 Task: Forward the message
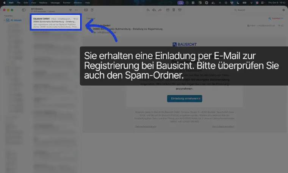[x=160, y=10]
